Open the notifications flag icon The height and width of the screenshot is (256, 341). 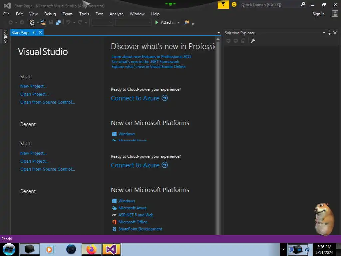223,4
